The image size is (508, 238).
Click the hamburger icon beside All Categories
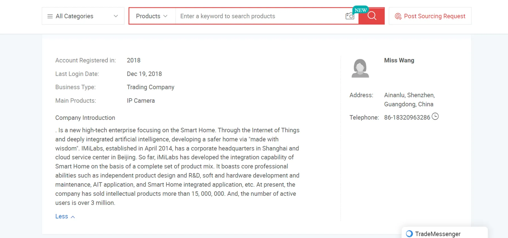50,16
